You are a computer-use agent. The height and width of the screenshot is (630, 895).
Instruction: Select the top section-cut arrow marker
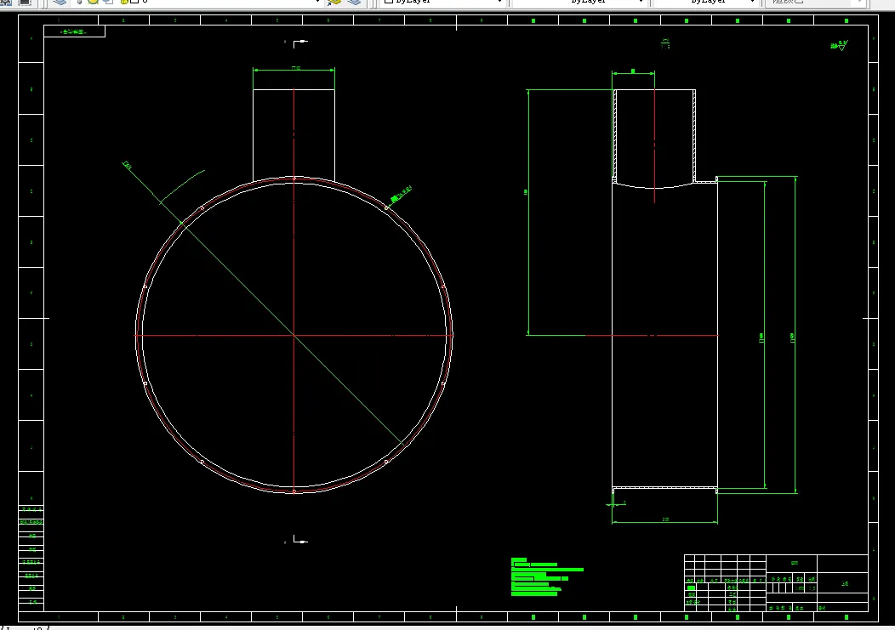pos(299,43)
